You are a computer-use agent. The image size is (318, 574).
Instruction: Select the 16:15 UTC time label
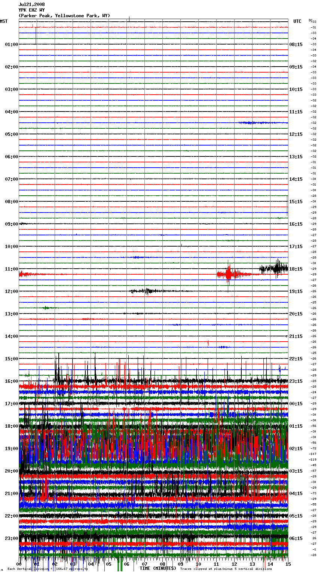296,224
